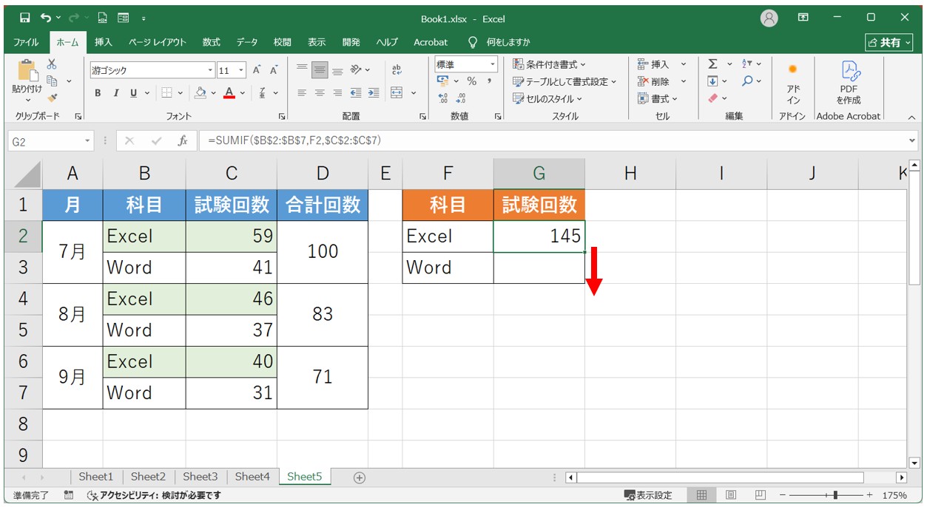Switch to Sheet3 tab
The image size is (927, 507).
coord(200,477)
